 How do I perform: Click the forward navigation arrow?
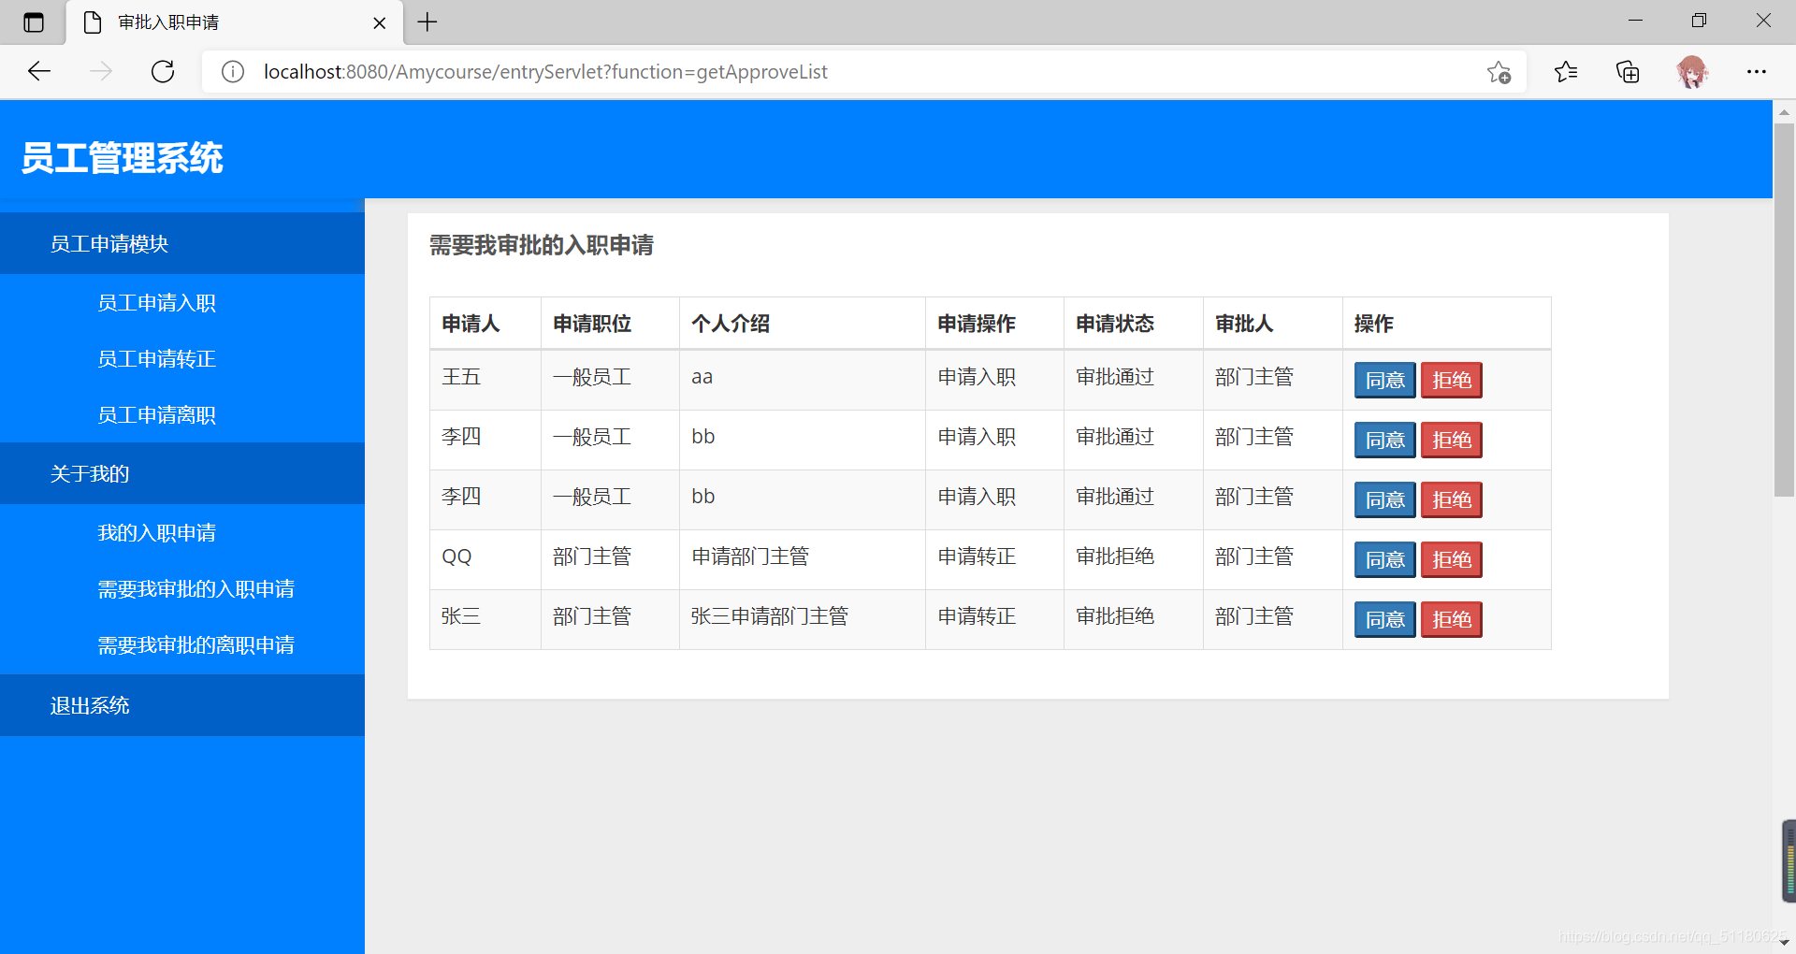click(x=101, y=71)
